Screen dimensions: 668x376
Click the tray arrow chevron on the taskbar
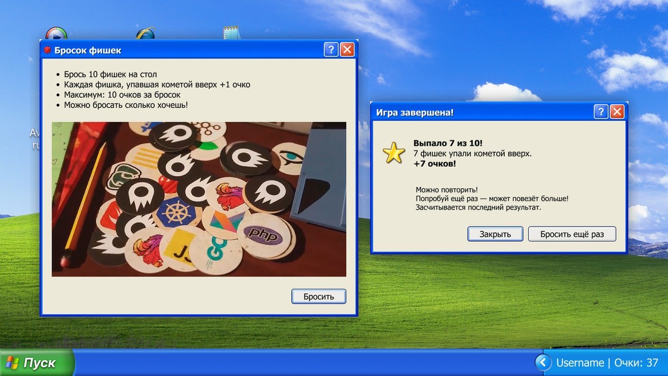543,363
